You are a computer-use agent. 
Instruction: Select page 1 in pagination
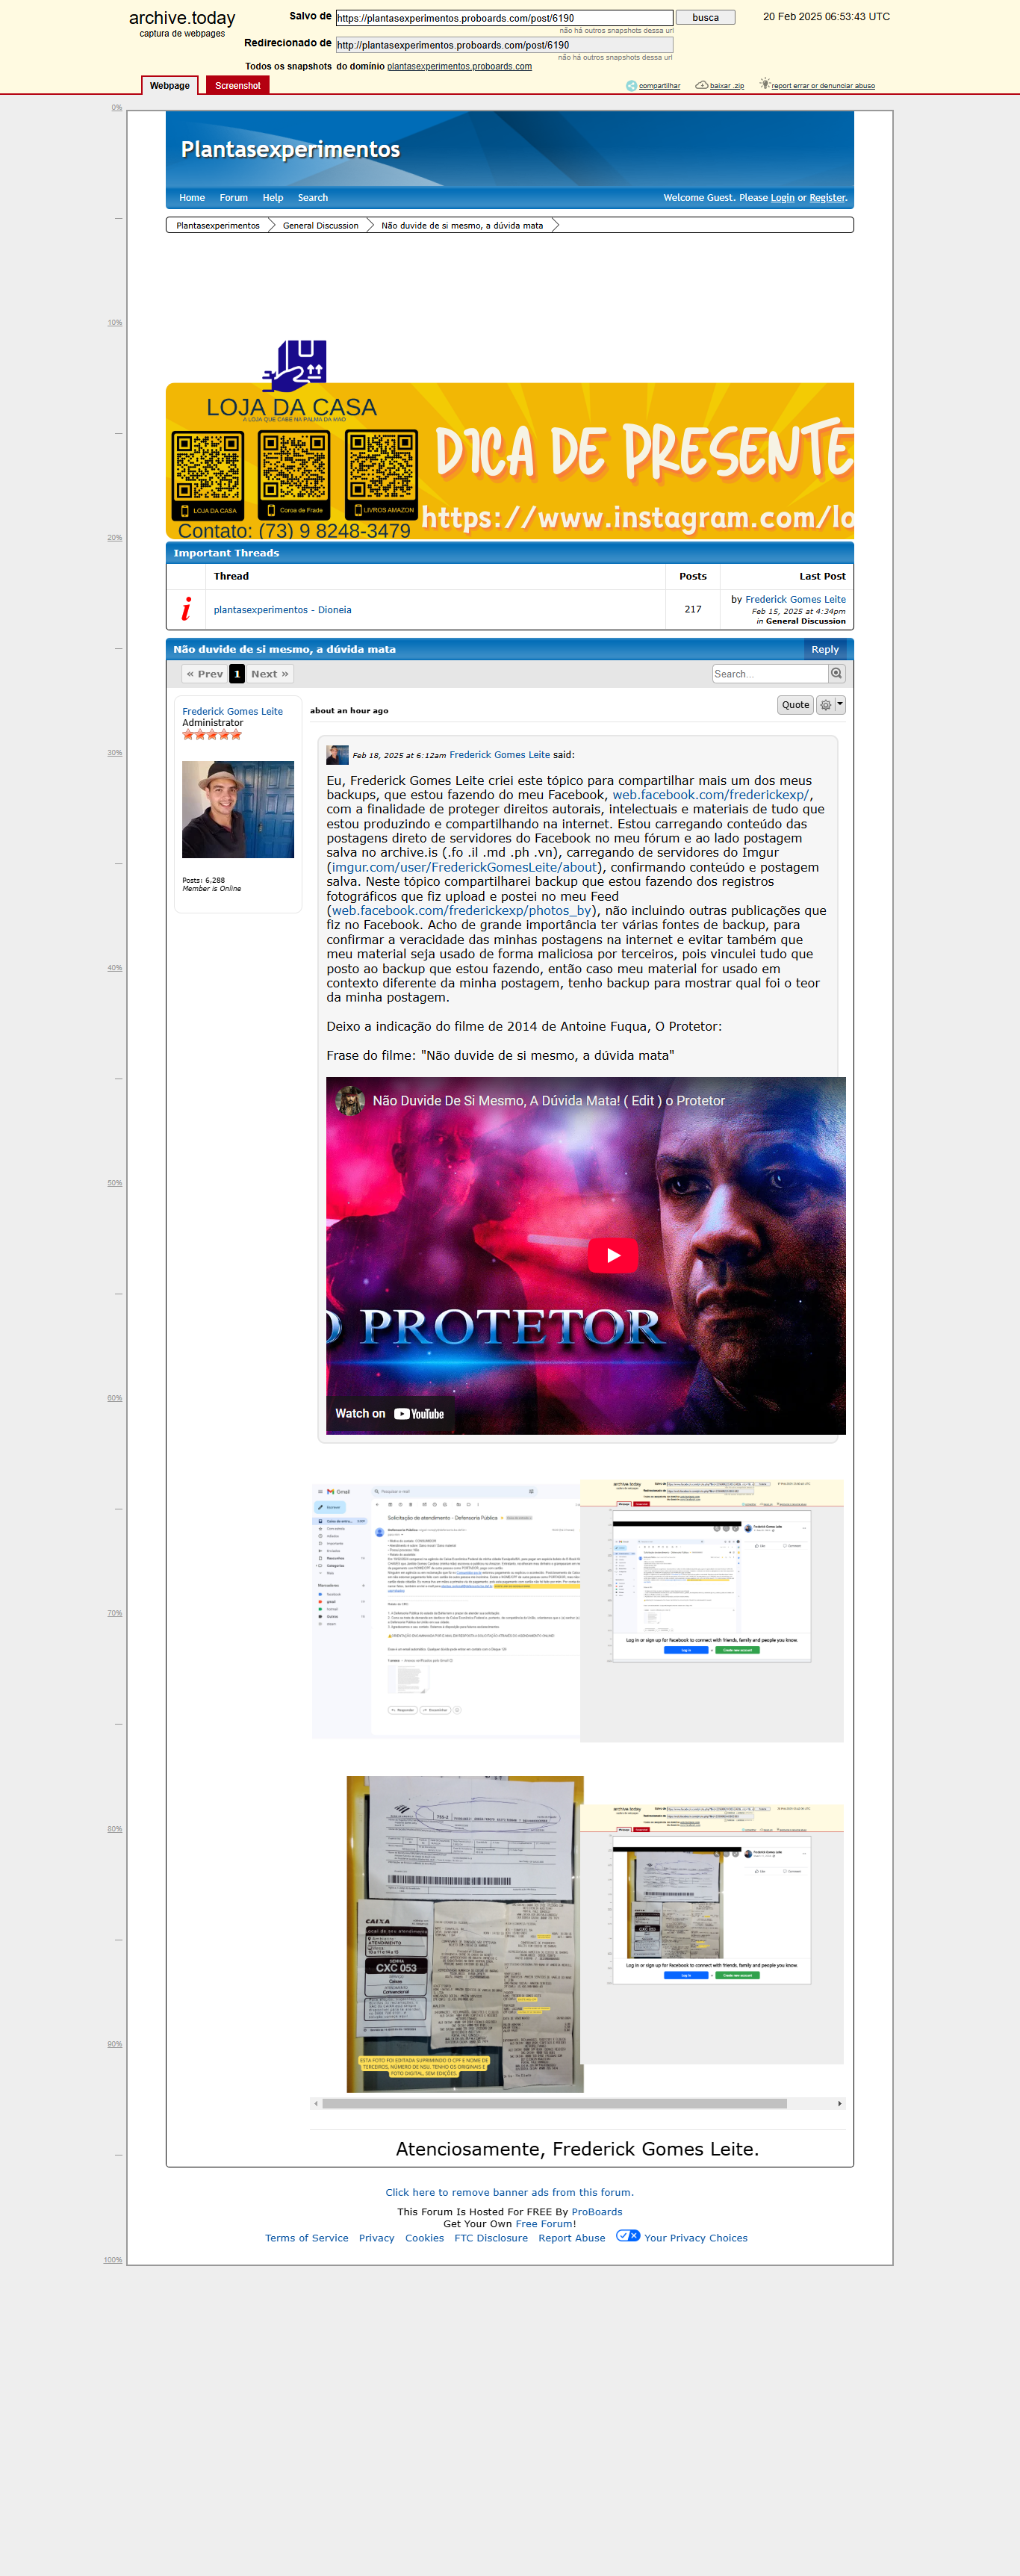point(237,674)
